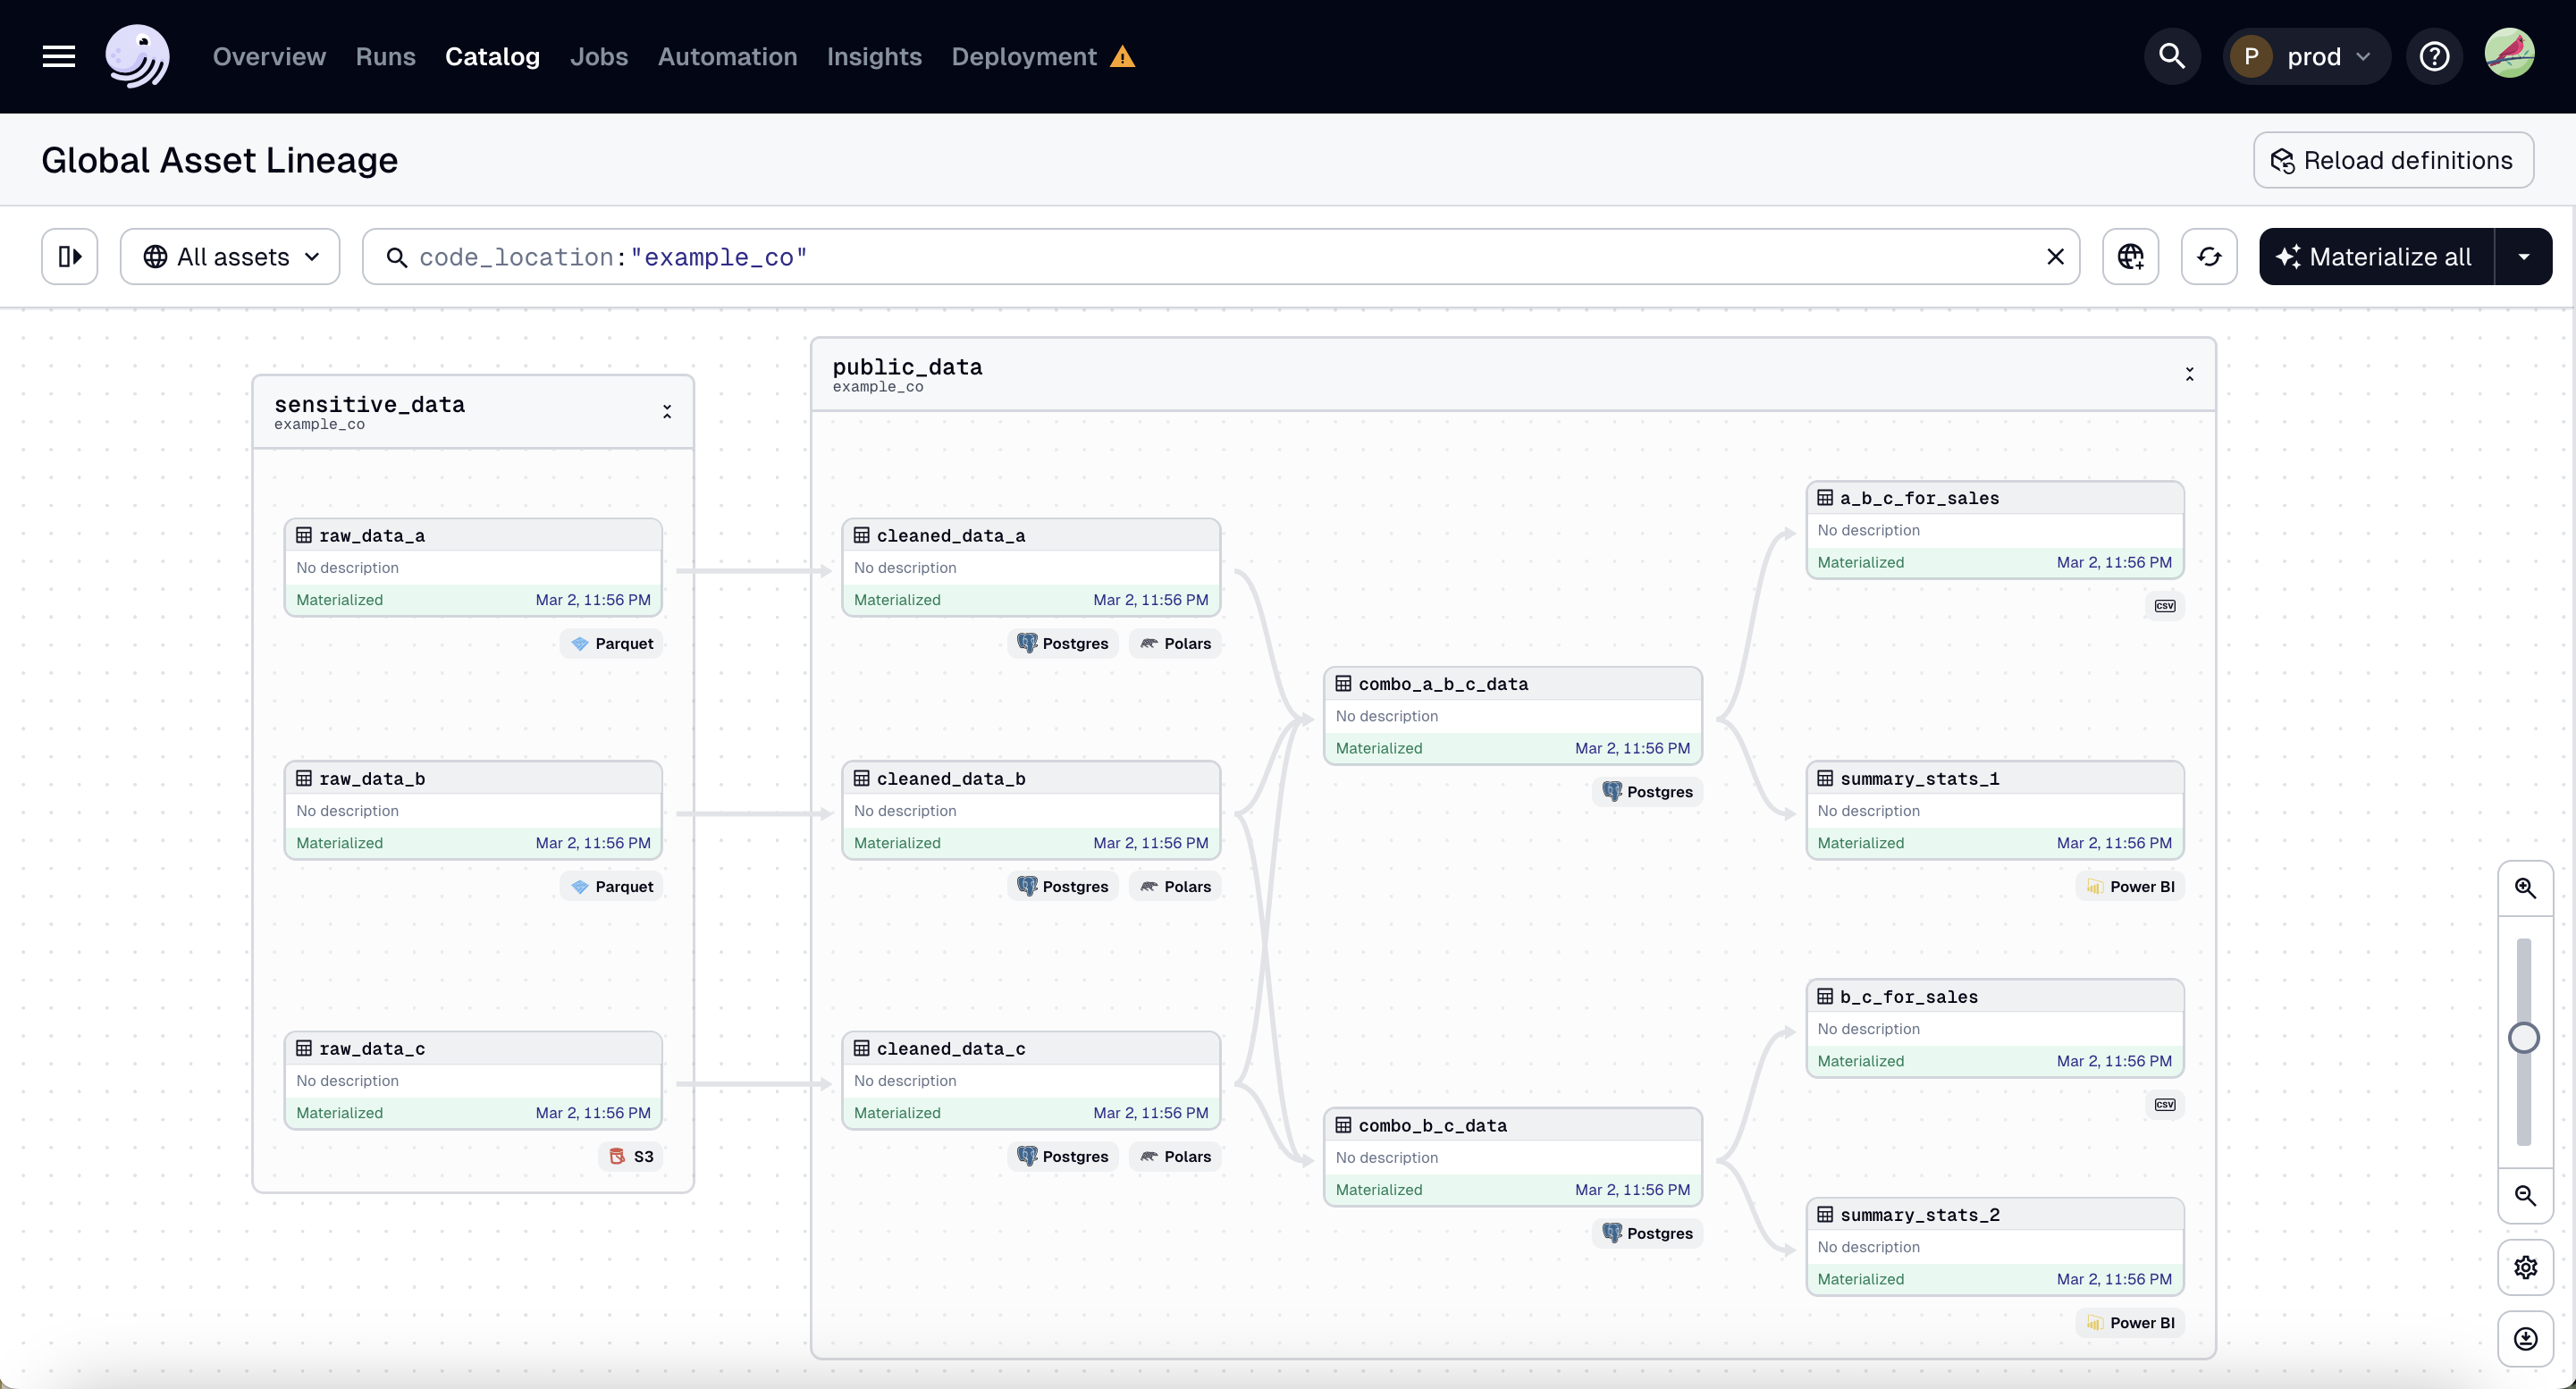Click the refresh lineage graph icon
Viewport: 2576px width, 1389px height.
[x=2209, y=257]
